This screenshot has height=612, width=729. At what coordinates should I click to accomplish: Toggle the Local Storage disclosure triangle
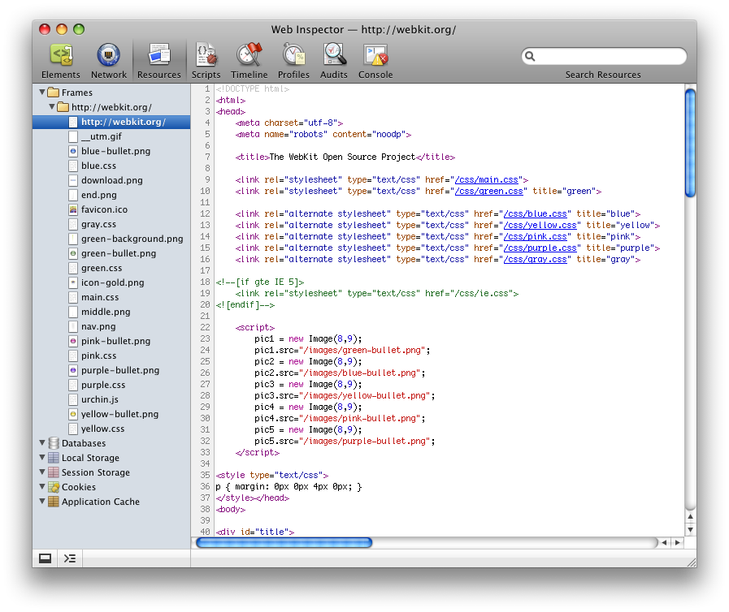(x=42, y=457)
